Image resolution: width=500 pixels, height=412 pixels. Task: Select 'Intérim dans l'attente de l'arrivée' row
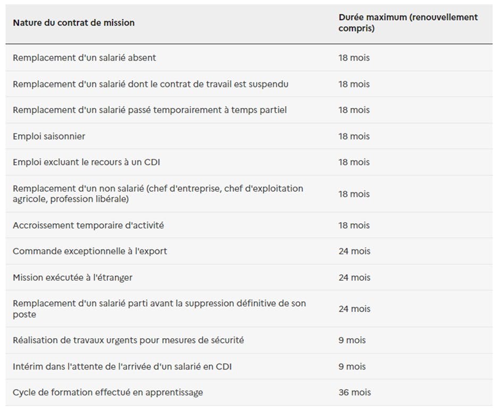(249, 366)
